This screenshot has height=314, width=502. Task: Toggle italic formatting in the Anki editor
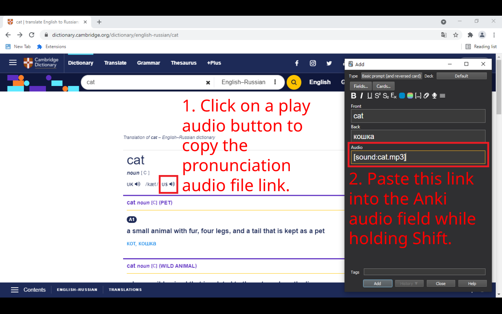tap(361, 95)
